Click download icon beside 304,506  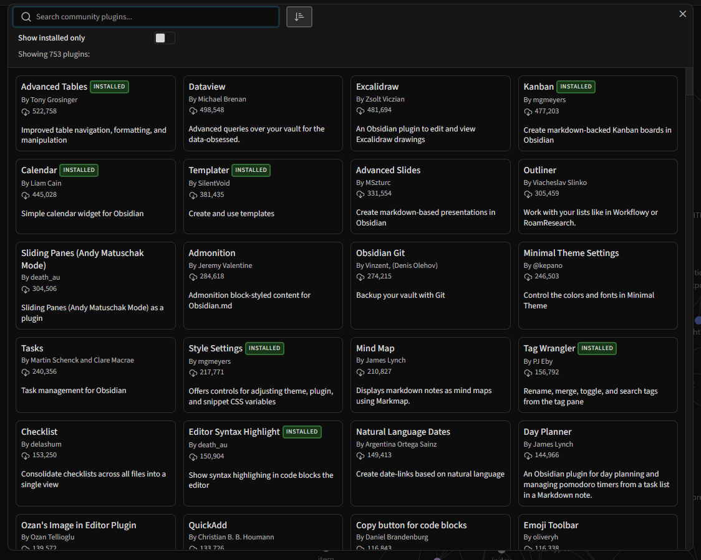(26, 290)
